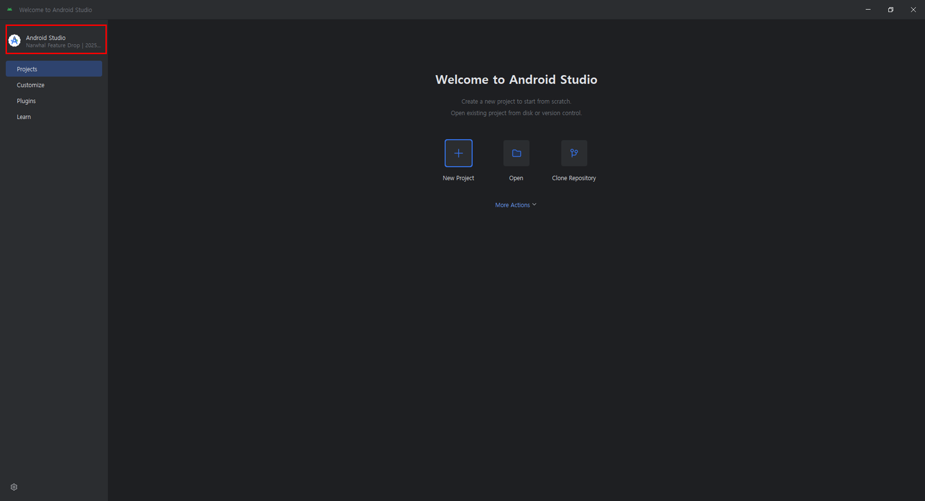Open settings via the bottom-left gear icon
Viewport: 925px width, 501px height.
tap(14, 487)
